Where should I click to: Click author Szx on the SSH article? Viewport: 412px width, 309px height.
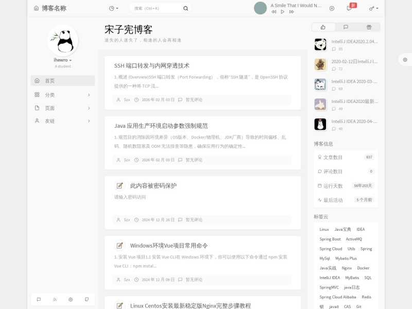pyautogui.click(x=127, y=100)
